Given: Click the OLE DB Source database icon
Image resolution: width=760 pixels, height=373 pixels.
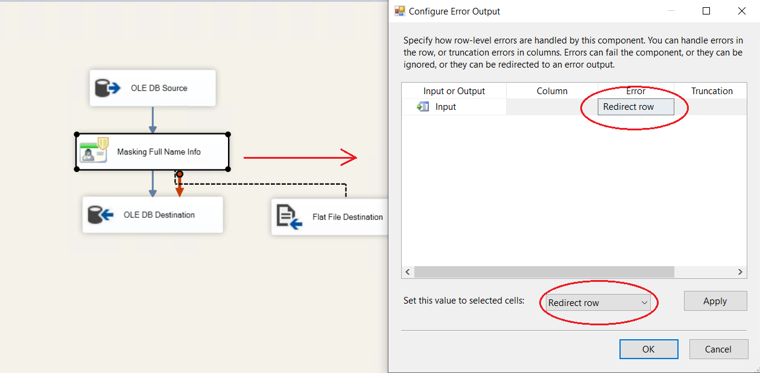Looking at the screenshot, I should point(108,88).
